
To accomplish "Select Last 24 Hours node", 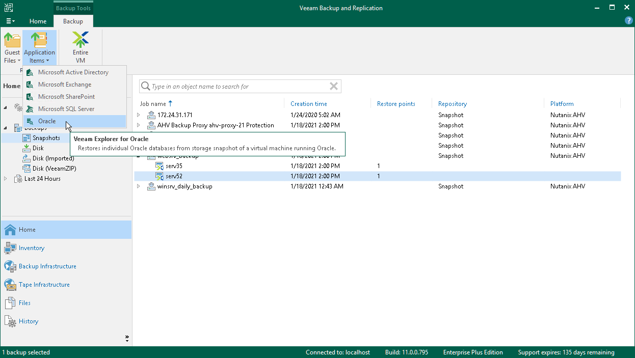I will coord(42,179).
